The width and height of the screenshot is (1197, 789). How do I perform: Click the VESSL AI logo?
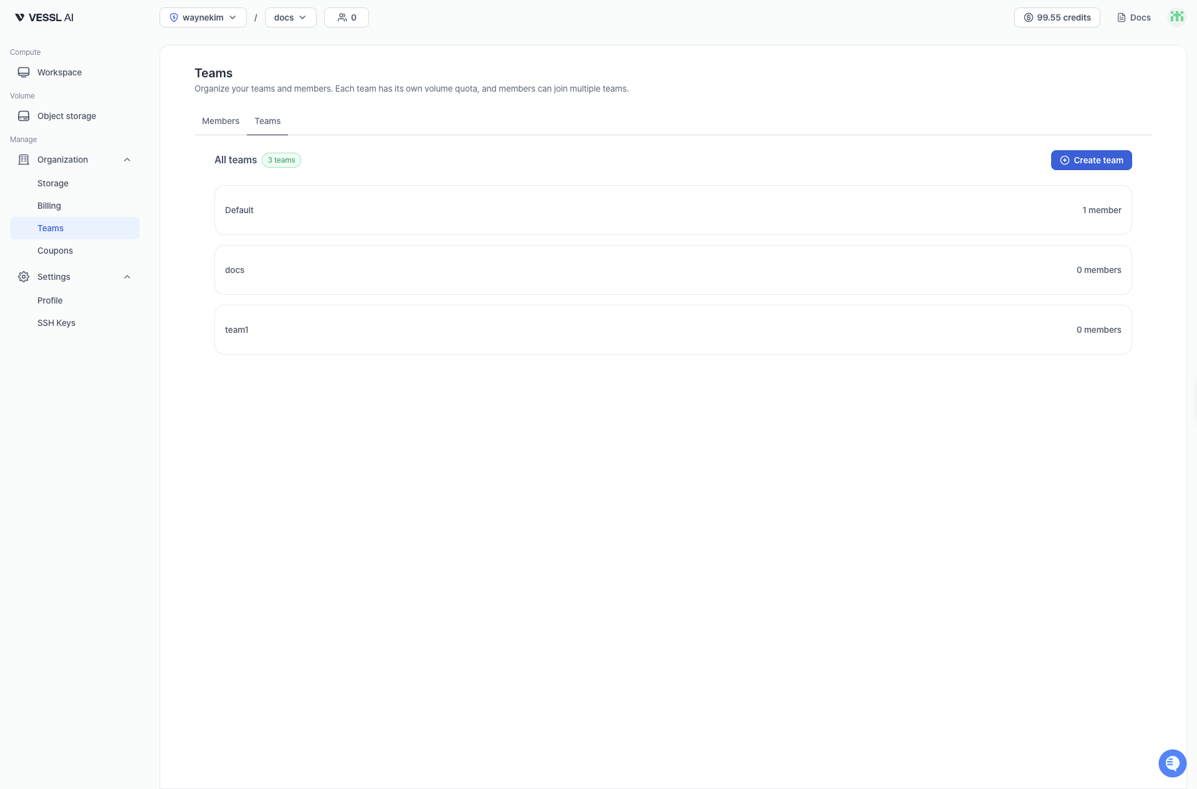click(44, 17)
